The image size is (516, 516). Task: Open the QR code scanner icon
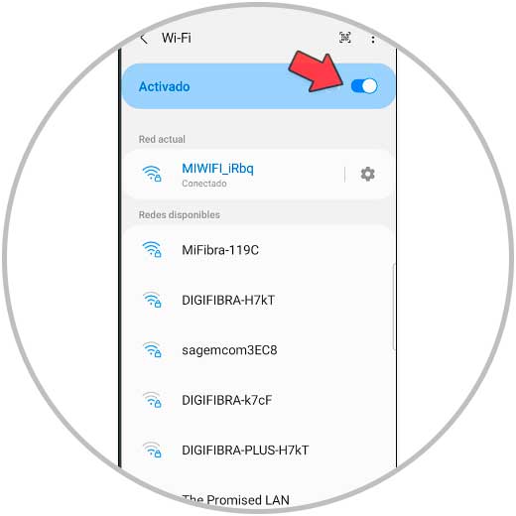tap(345, 38)
